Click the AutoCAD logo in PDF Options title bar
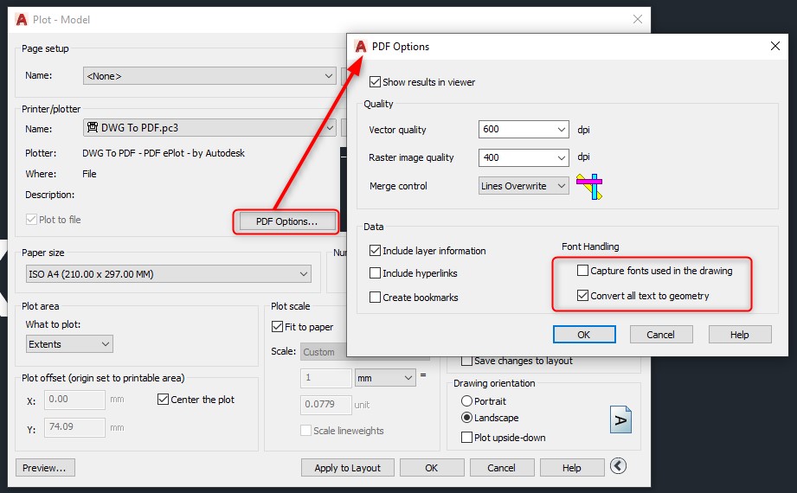 coord(361,46)
